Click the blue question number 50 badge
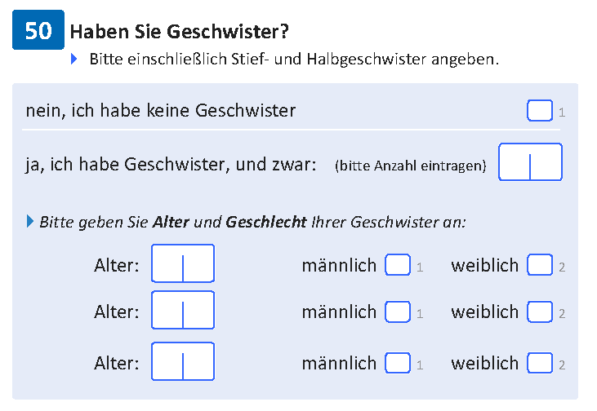 [x=38, y=30]
